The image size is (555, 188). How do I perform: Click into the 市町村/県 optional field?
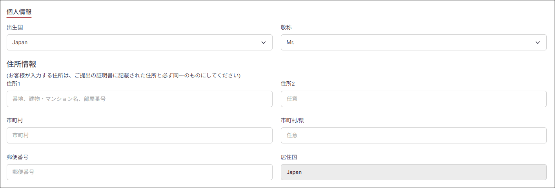414,135
